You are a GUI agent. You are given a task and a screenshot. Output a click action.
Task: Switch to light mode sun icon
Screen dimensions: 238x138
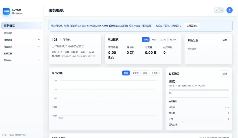click(x=216, y=10)
